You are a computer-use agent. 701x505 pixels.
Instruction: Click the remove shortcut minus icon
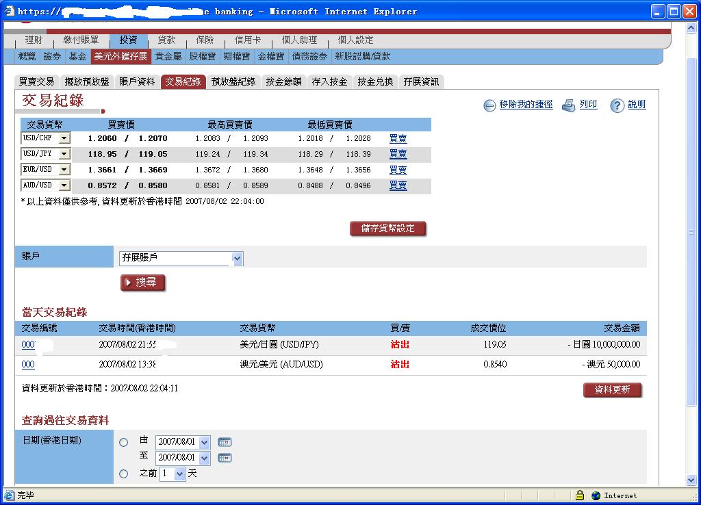coord(489,105)
